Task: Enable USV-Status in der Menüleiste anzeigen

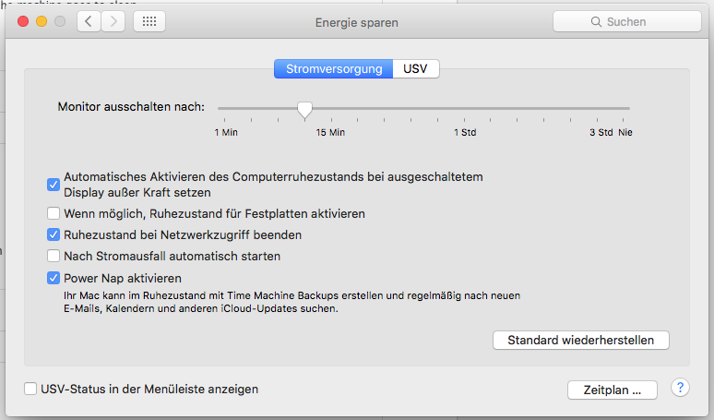Action: point(31,389)
